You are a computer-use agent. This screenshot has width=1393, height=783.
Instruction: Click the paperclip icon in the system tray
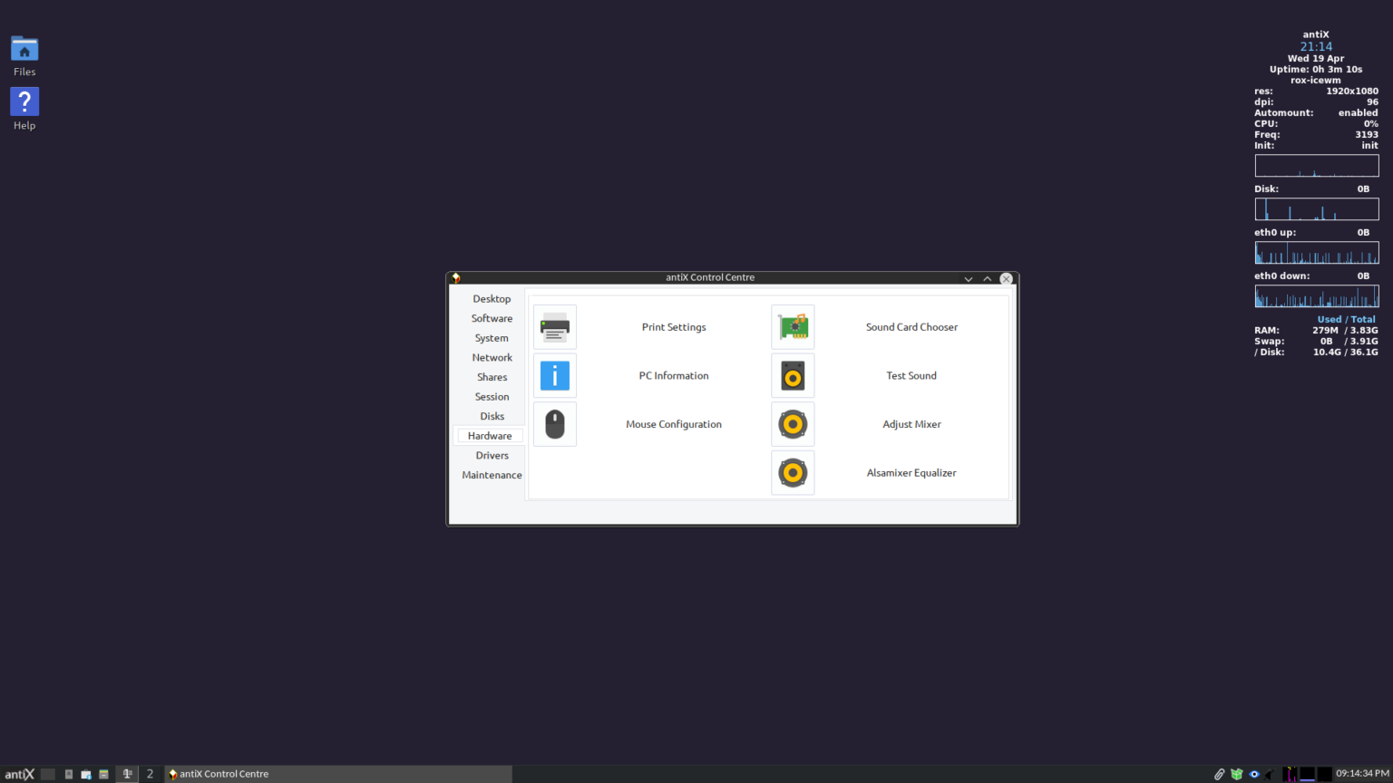pos(1219,774)
